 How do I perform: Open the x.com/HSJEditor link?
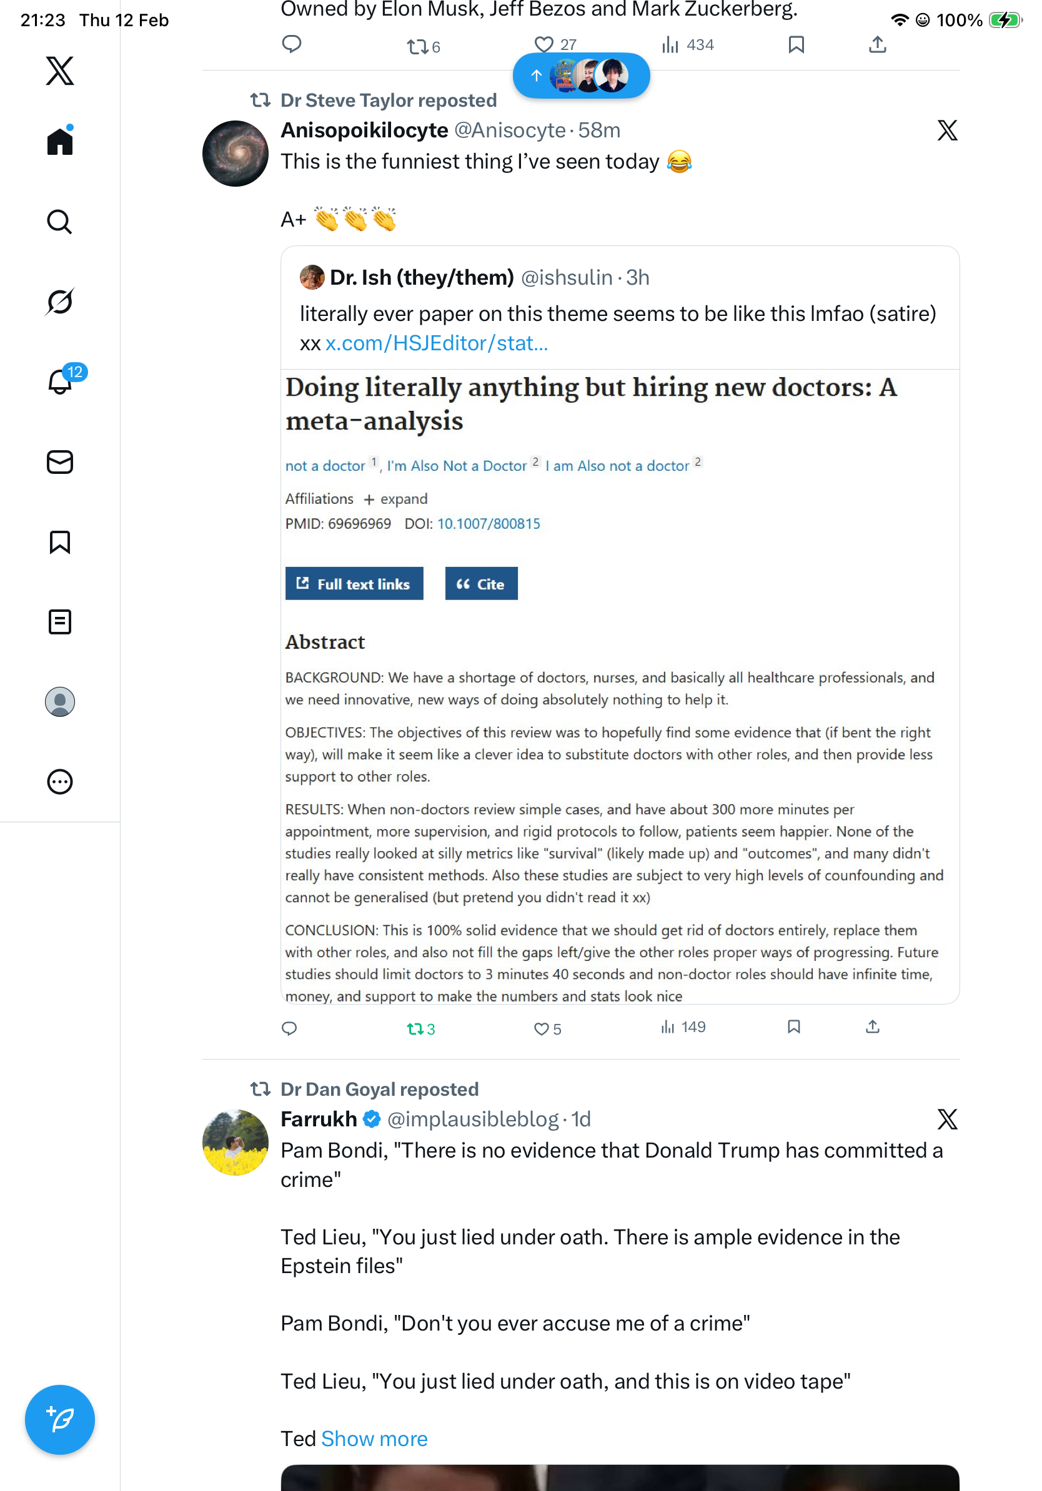pos(437,343)
